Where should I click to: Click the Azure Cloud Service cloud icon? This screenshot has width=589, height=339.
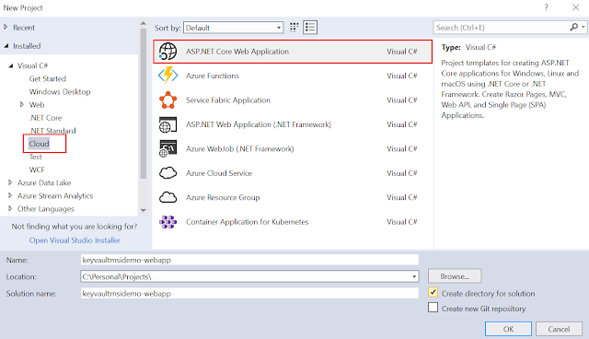point(167,173)
